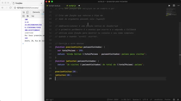Viewport: 181px width, 101px height.
Task: Click line number 29 in the gutter
Action: (x=50, y=79)
